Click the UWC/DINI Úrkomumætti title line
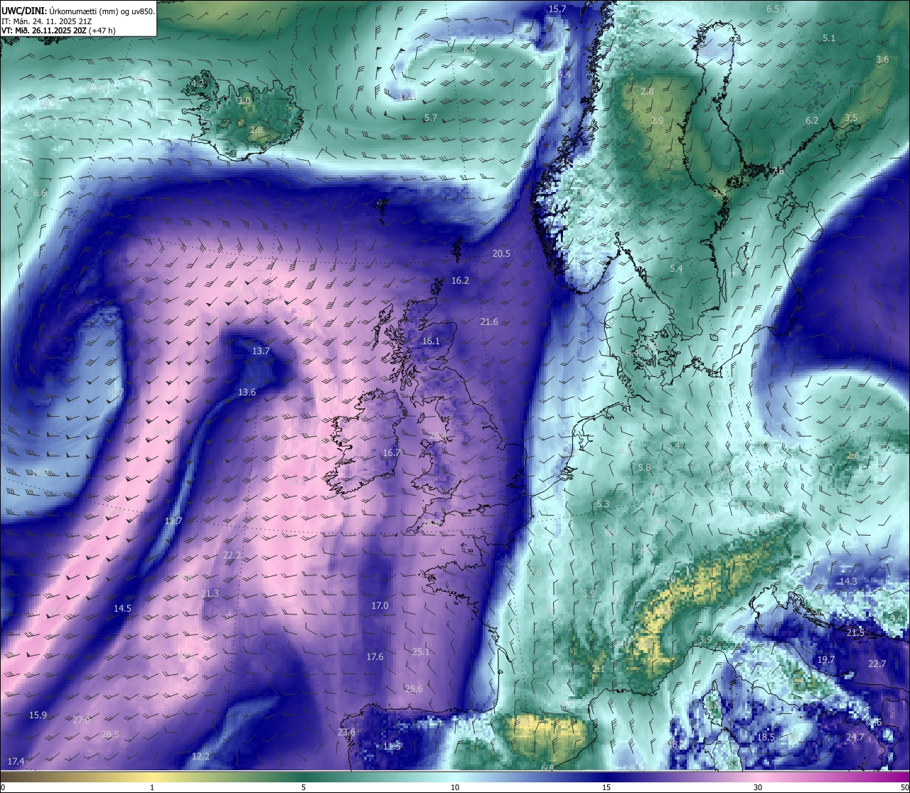This screenshot has height=793, width=910. [77, 11]
